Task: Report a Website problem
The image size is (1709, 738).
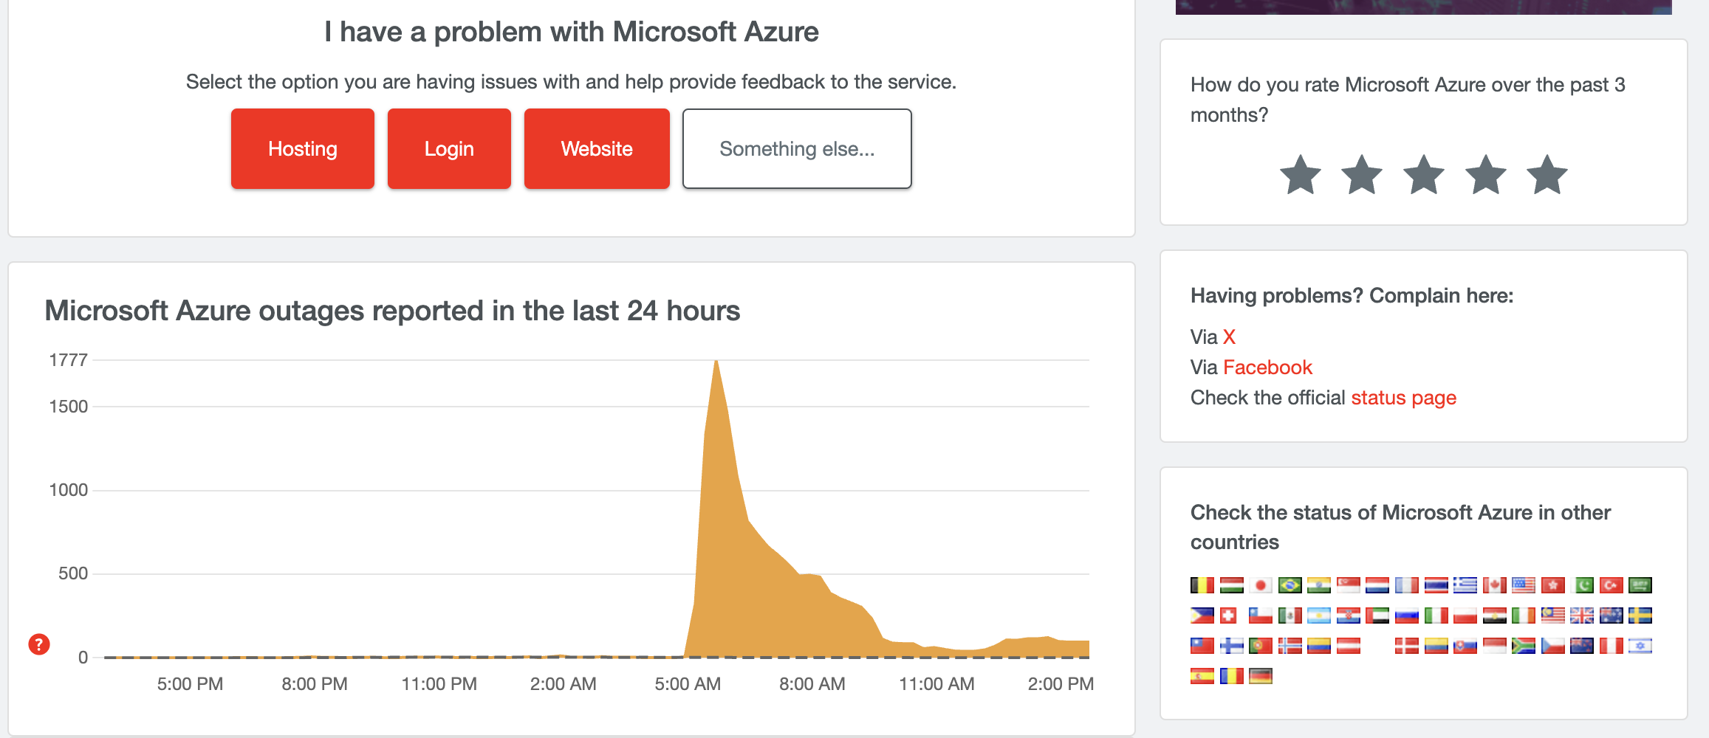Action: pyautogui.click(x=597, y=148)
